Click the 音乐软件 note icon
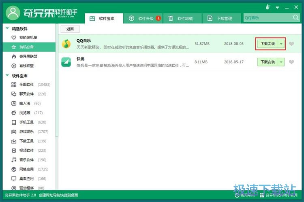304x202 pixels. [x=14, y=160]
